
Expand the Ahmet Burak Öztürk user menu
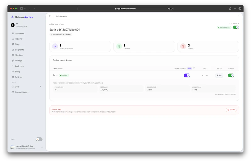[x=42, y=147]
